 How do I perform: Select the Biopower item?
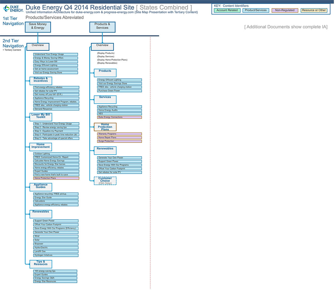coord(56,244)
